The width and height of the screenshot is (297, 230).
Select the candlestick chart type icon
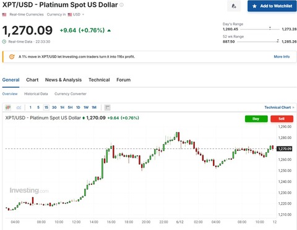(8, 108)
